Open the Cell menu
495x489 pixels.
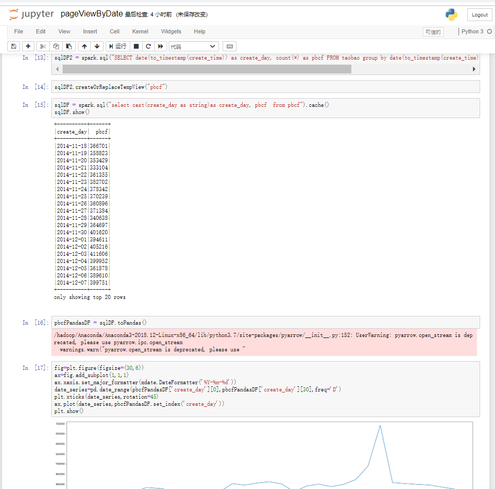pos(114,32)
